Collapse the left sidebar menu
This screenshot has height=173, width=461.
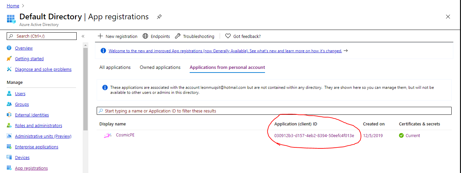pos(83,36)
